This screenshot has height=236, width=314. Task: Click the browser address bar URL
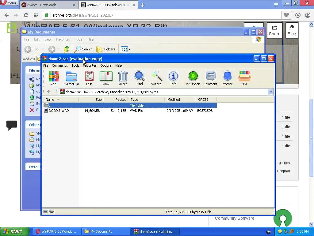pyautogui.click(x=83, y=15)
